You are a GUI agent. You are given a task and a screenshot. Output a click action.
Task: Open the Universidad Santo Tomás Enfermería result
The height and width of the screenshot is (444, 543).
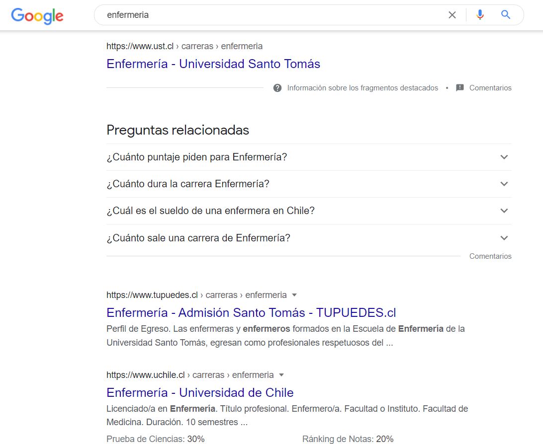coord(213,64)
